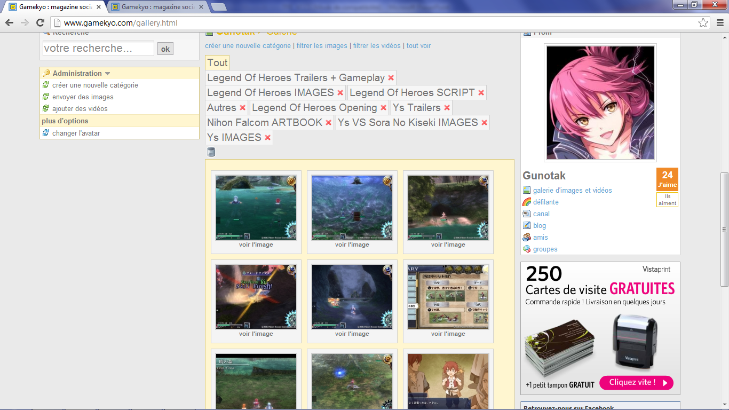This screenshot has width=729, height=410.
Task: Select the Nihon Falcom ARTBOOK tab
Action: [x=265, y=123]
